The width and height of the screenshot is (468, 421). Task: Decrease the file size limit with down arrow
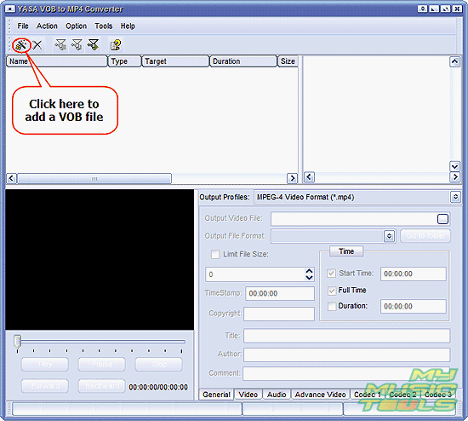tap(309, 278)
